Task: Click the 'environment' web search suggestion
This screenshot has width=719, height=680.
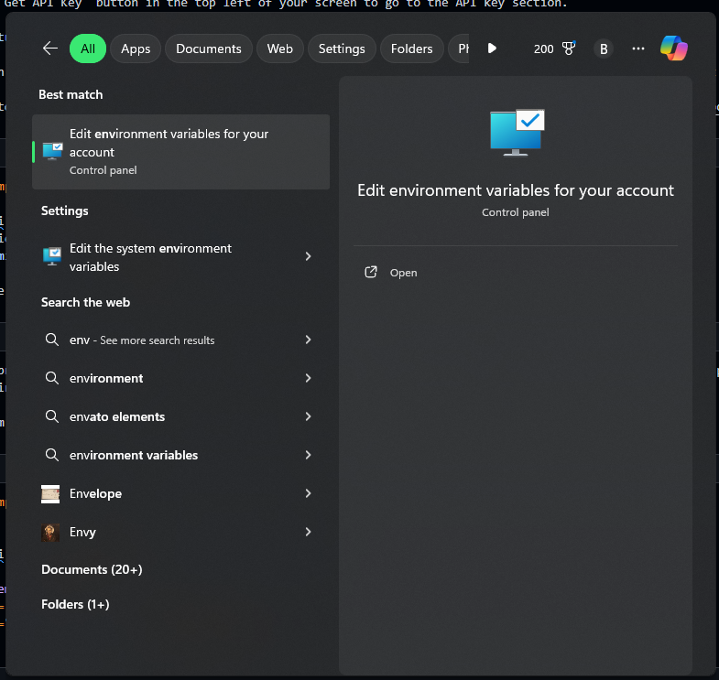Action: (106, 378)
